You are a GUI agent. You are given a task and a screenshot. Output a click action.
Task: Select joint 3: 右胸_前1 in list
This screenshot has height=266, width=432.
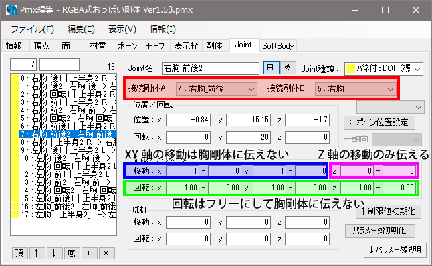click(64, 102)
